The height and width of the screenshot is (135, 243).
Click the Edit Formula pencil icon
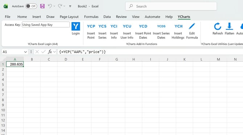(192, 26)
